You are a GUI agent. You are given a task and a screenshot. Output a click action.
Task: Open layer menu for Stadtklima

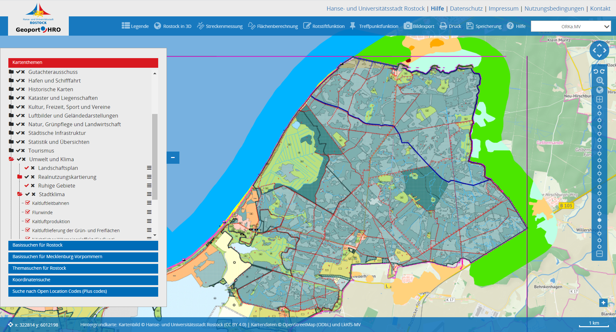149,194
